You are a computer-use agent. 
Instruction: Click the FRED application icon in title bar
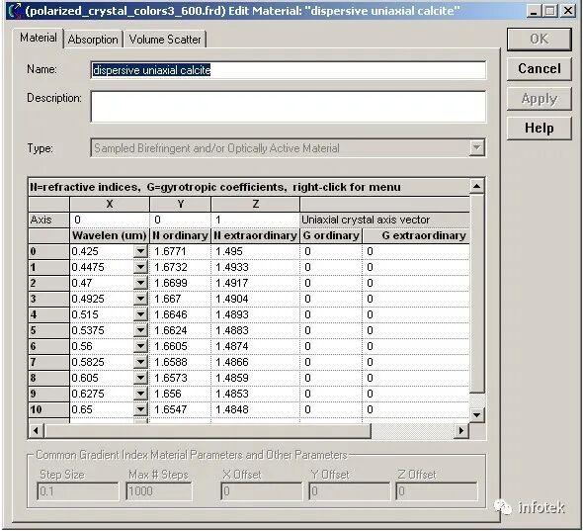pos(15,11)
